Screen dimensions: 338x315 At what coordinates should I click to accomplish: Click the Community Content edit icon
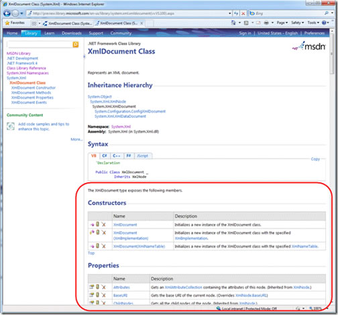point(11,126)
